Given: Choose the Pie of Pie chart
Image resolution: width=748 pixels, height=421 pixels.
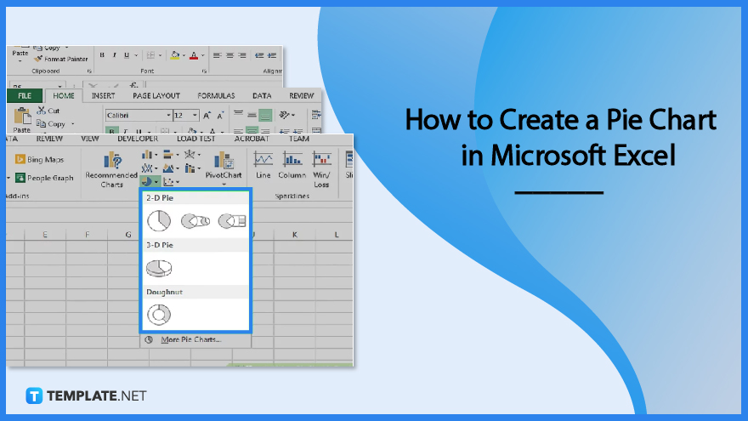Looking at the screenshot, I should point(195,221).
